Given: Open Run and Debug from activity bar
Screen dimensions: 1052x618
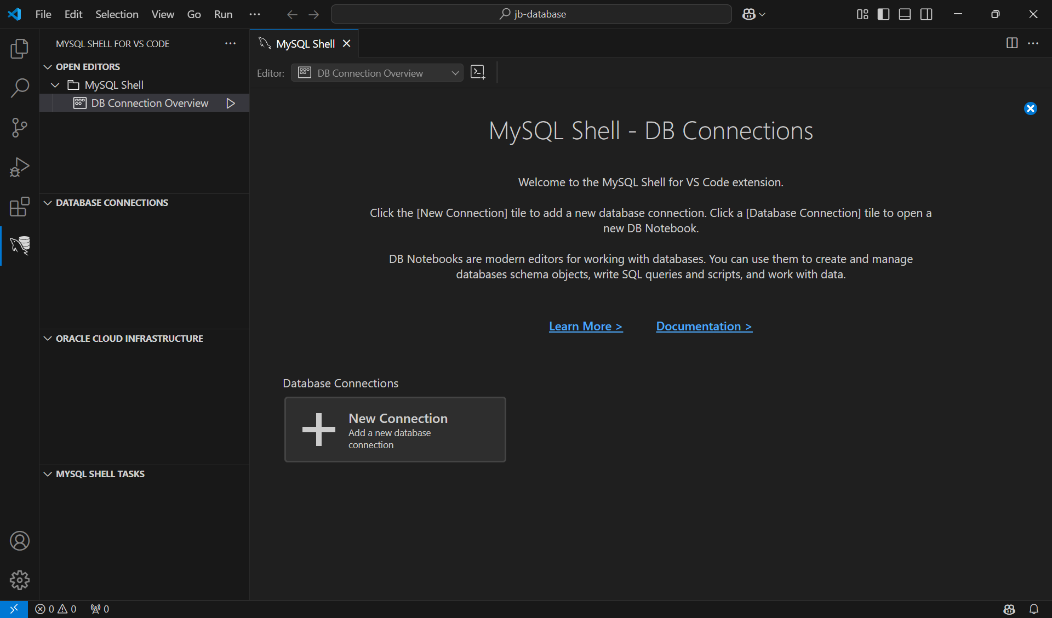Looking at the screenshot, I should [x=19, y=167].
